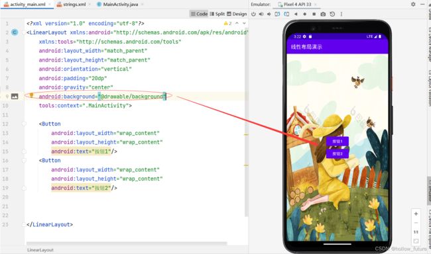Screen dimensions: 431x254
Task: Go to next highlighted problem arrow
Action: pos(244,23)
